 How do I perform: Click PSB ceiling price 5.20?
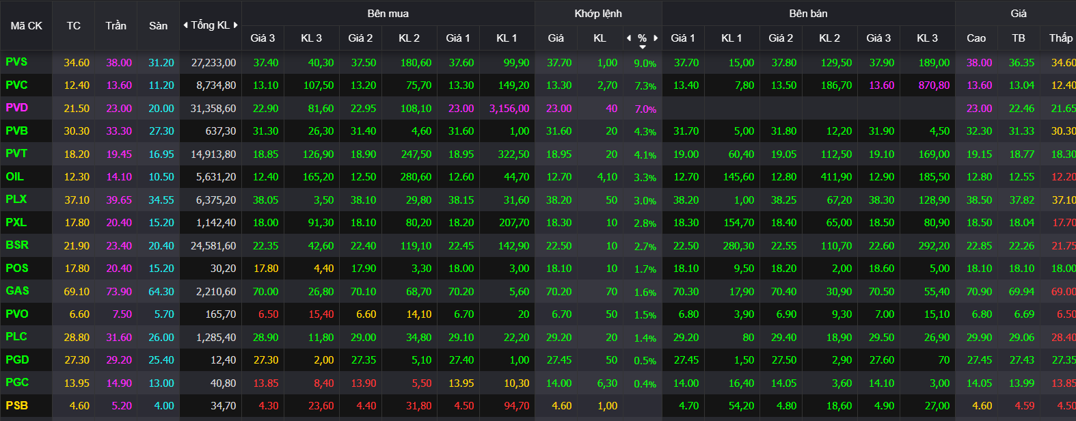click(x=122, y=406)
